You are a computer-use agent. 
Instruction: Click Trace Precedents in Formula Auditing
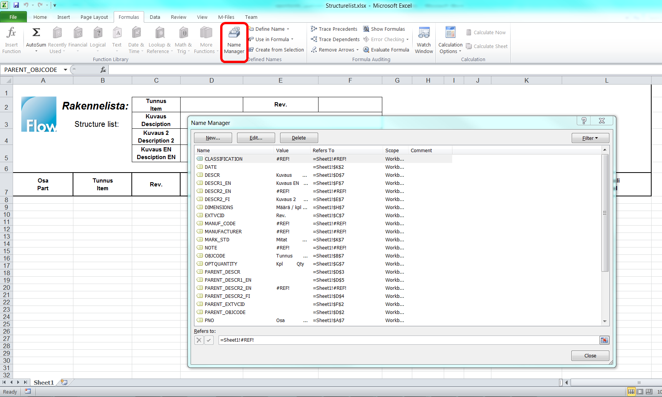[x=334, y=29]
